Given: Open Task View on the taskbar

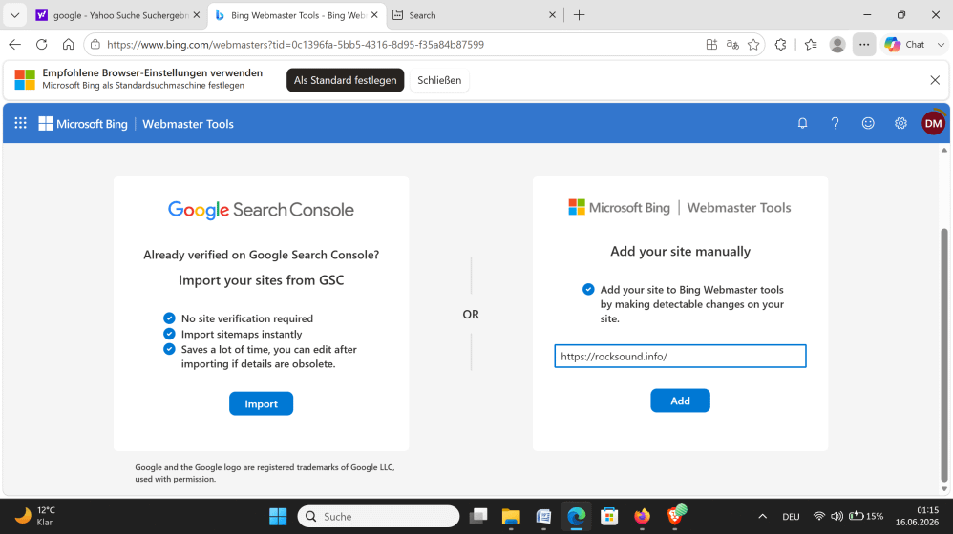Looking at the screenshot, I should [478, 517].
